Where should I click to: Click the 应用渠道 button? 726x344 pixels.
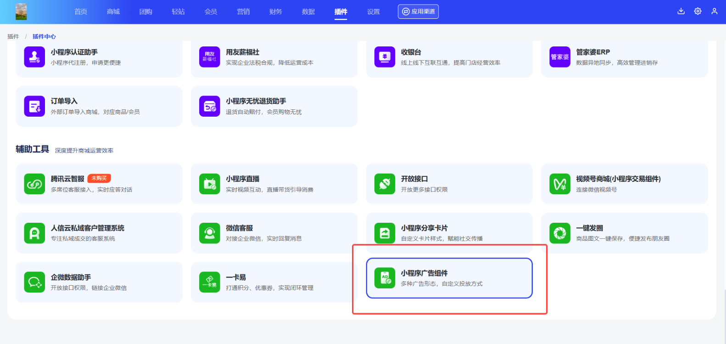click(x=418, y=11)
